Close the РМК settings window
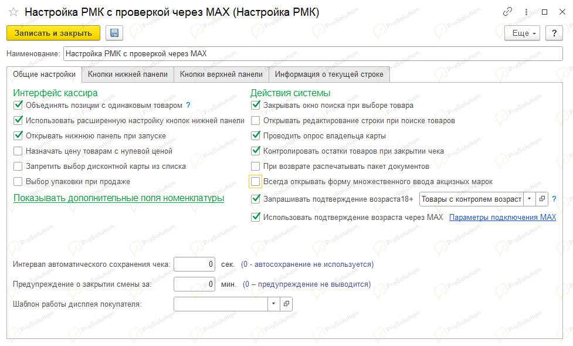573x346 pixels. click(562, 12)
